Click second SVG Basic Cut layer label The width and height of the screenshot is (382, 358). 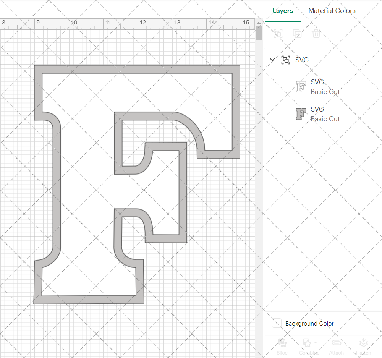click(325, 114)
